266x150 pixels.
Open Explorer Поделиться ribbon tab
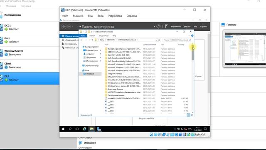pyautogui.click(x=104, y=36)
